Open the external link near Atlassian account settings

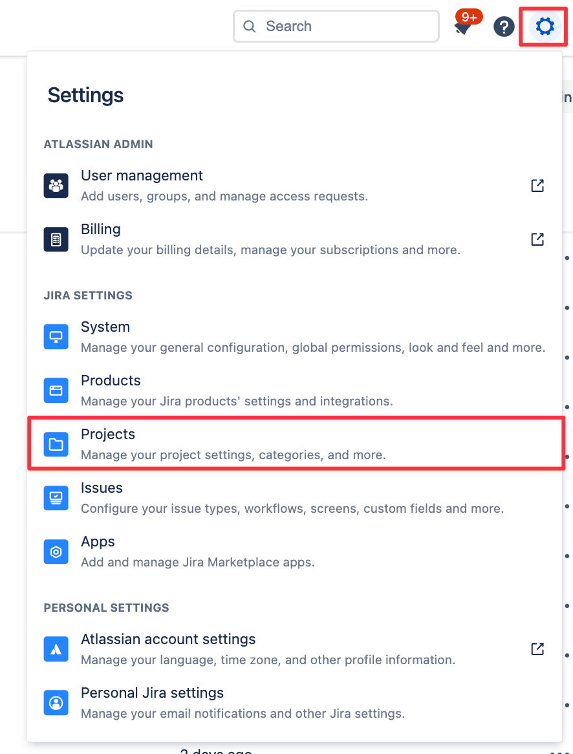tap(537, 649)
